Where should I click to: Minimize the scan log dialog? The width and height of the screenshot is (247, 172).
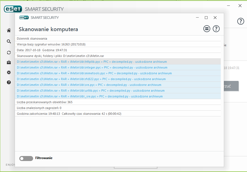[x=197, y=18]
